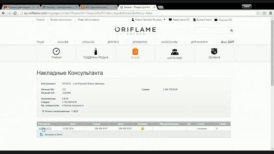This screenshot has width=274, height=154.
Task: Click the yellow smiley attribute icon
Action: [143, 128]
